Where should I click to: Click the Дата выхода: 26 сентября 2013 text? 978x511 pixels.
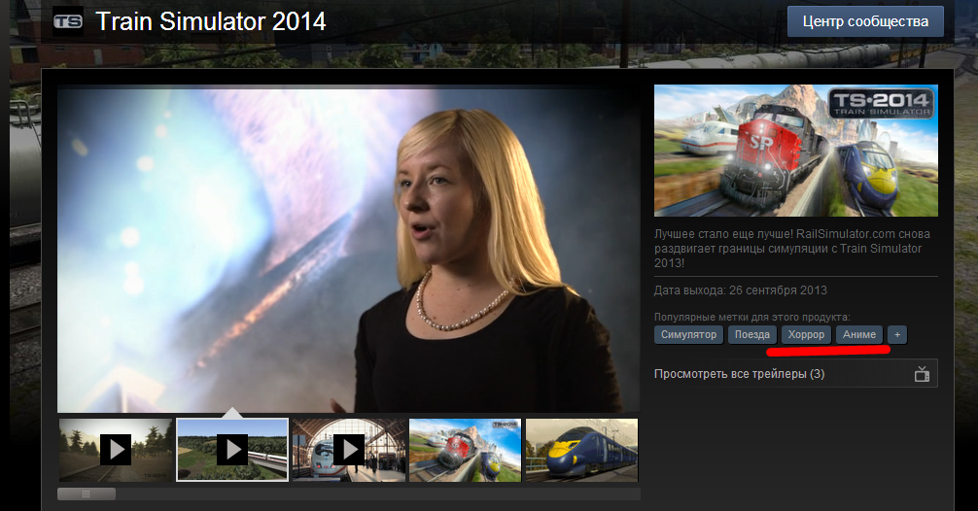(x=741, y=290)
